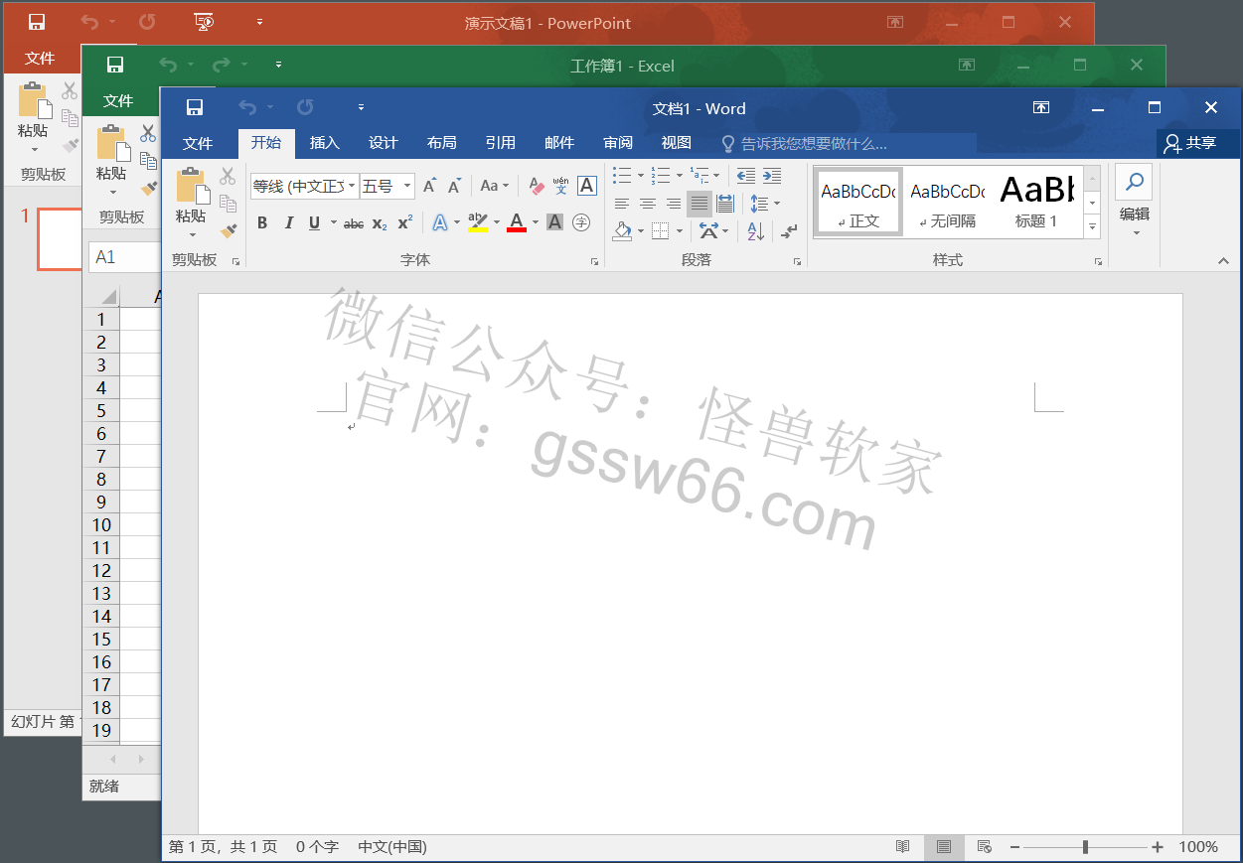This screenshot has height=863, width=1243.
Task: Apply the 正文 style from the gallery
Action: (858, 202)
